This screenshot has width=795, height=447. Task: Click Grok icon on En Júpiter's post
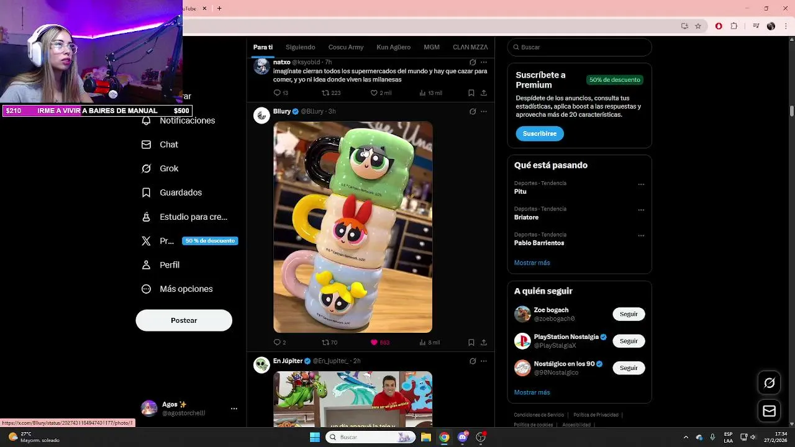[x=473, y=361]
